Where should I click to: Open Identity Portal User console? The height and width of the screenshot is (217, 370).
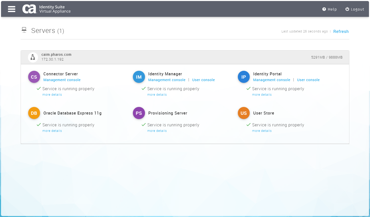click(x=308, y=80)
